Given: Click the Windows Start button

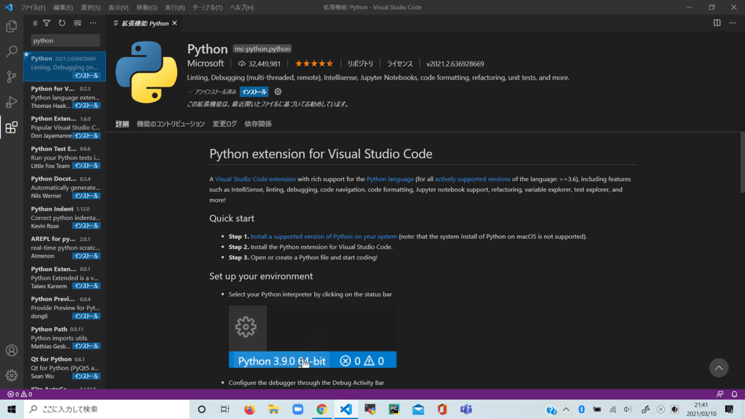Looking at the screenshot, I should pos(11,409).
